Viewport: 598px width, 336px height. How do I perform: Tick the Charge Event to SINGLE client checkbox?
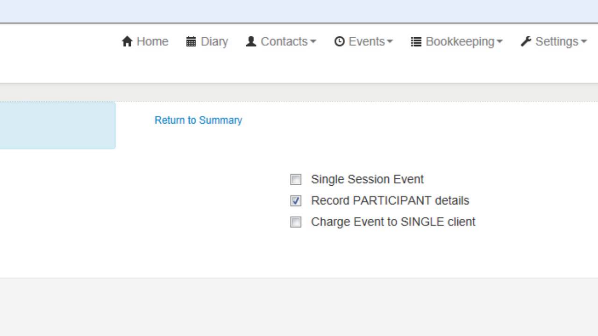pyautogui.click(x=296, y=222)
